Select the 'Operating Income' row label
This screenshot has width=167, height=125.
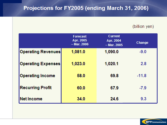(38, 76)
